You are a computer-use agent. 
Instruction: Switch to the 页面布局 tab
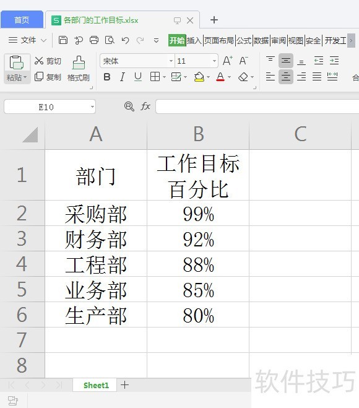(218, 40)
